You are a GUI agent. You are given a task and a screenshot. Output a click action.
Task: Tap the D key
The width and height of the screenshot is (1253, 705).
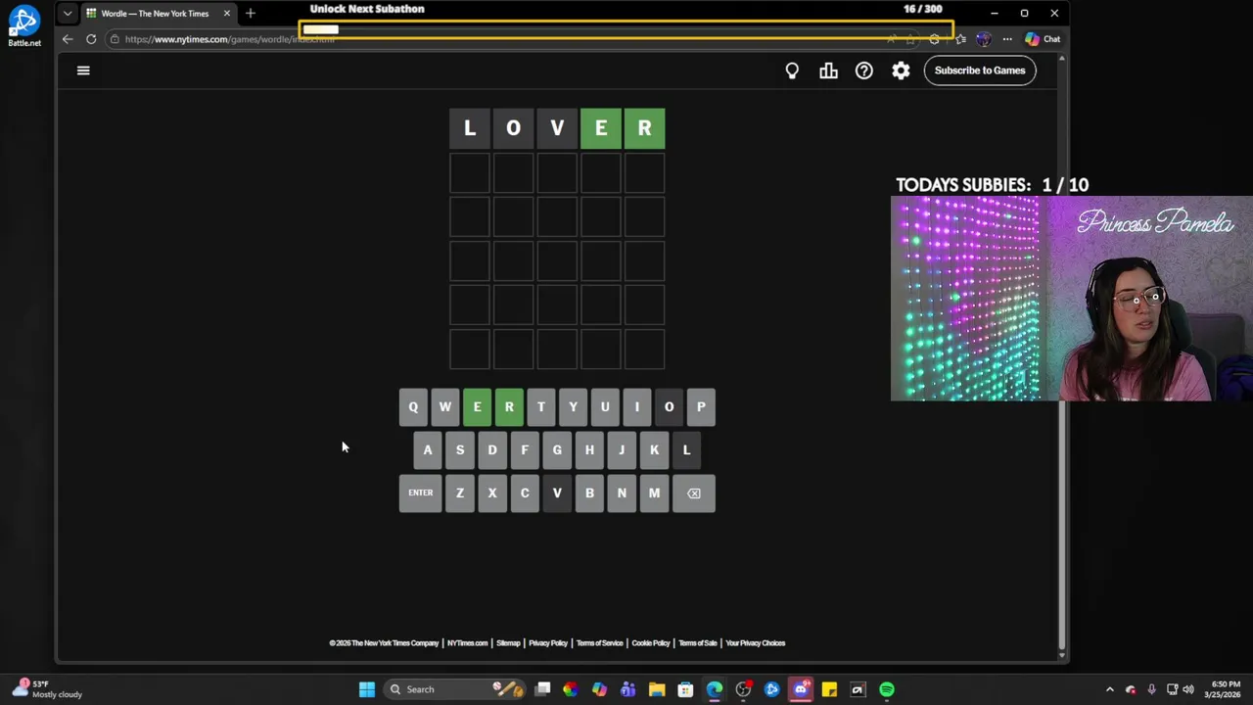[x=492, y=450]
